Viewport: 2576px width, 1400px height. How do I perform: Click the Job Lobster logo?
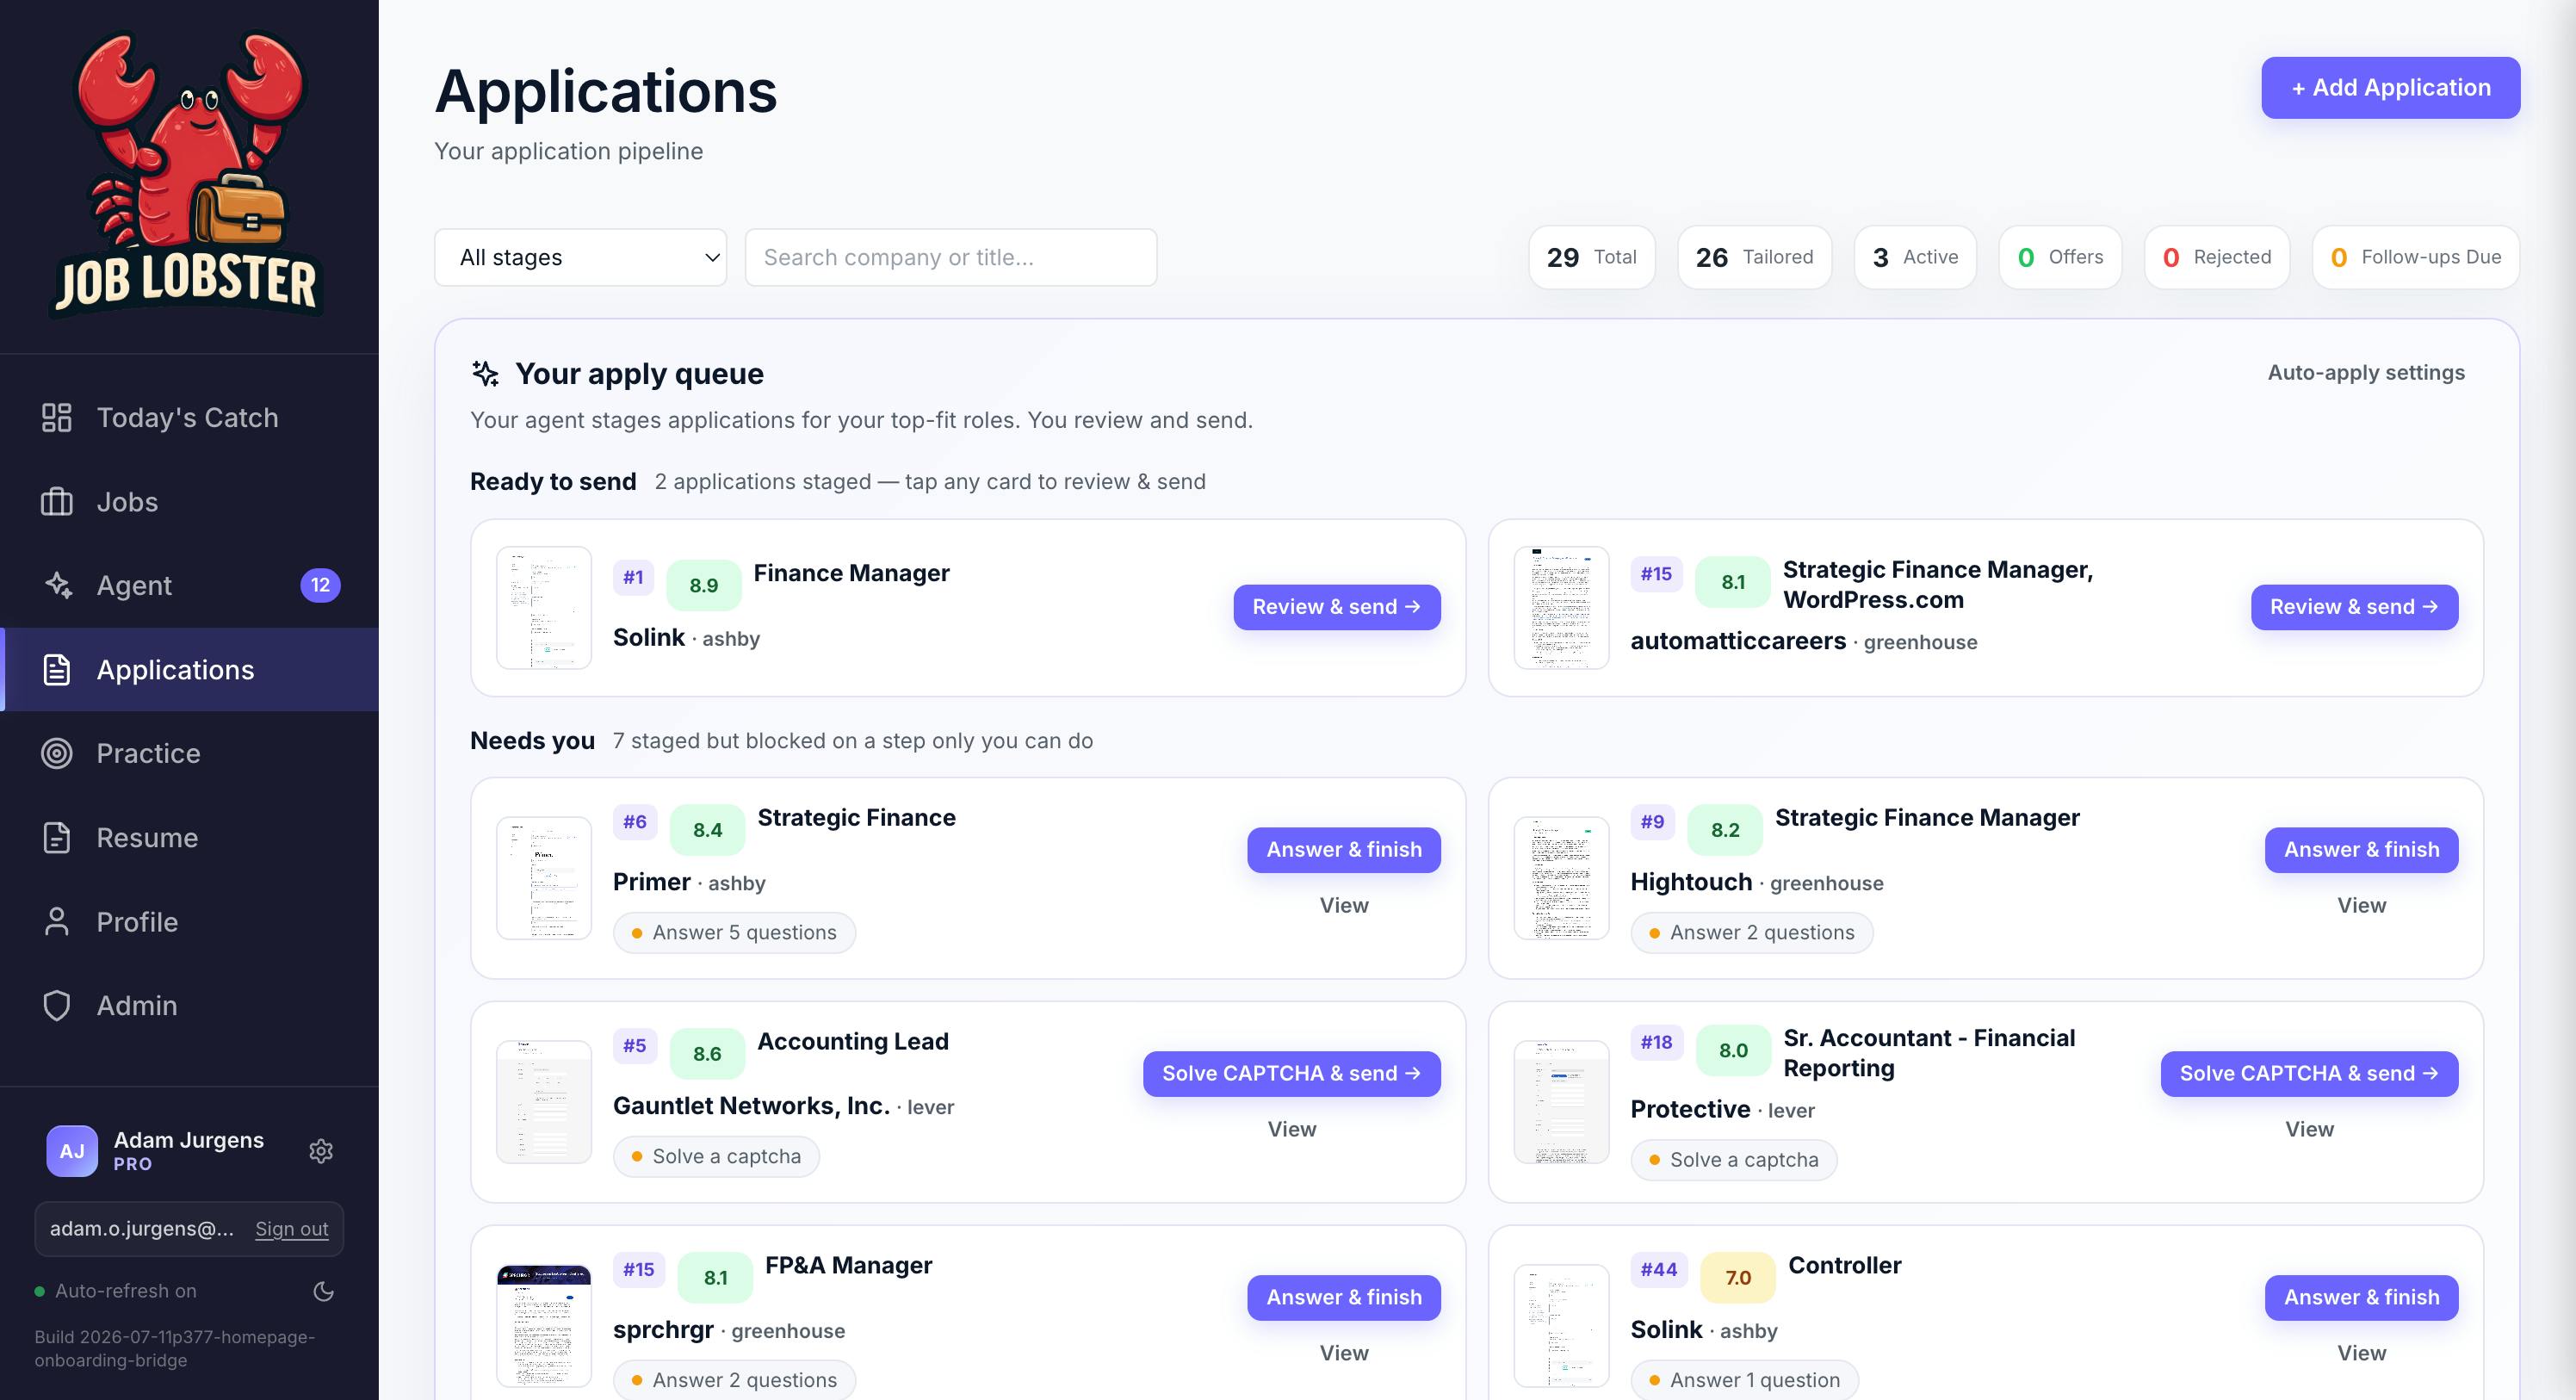click(188, 174)
